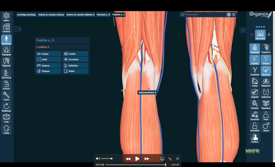Click the search term input field
The height and width of the screenshot is (167, 275).
pos(205,15)
